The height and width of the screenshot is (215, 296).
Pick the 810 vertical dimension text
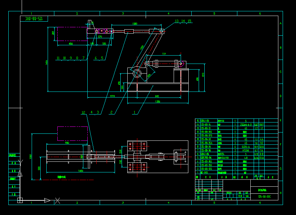(x=203, y=75)
